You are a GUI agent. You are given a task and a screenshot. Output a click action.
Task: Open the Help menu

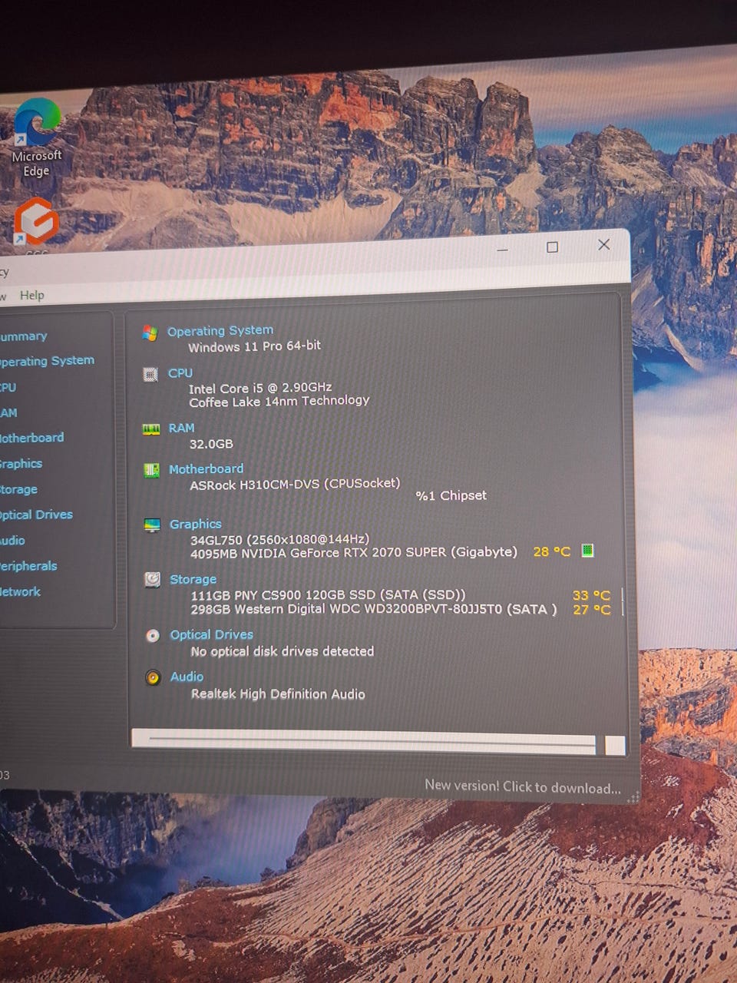[x=31, y=295]
